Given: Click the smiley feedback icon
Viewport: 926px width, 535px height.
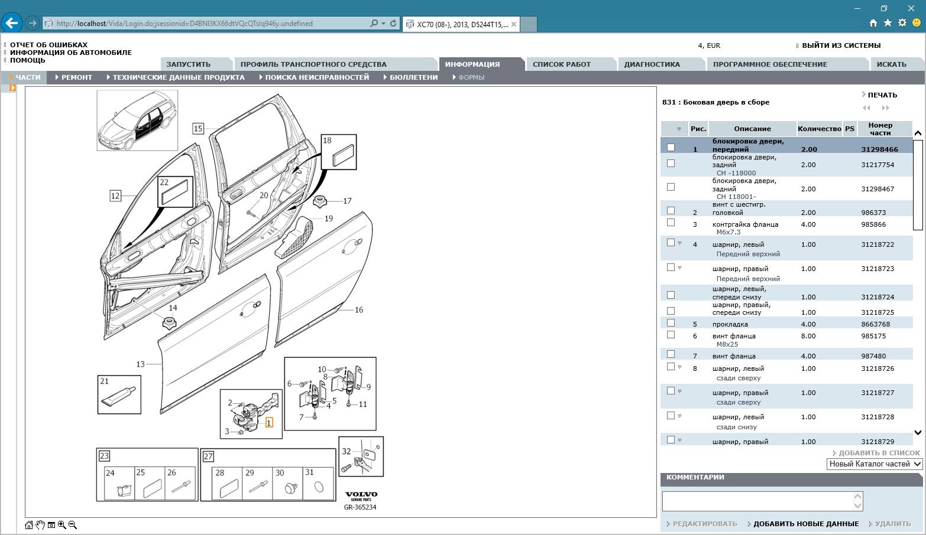Looking at the screenshot, I should click(x=917, y=23).
